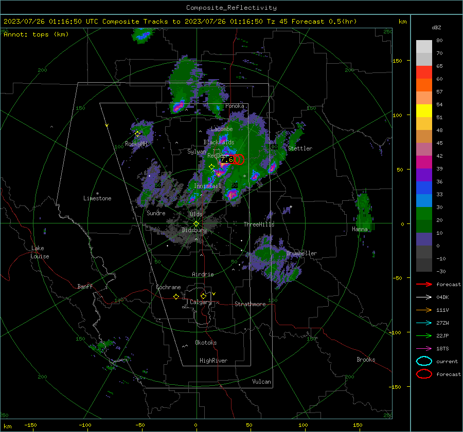
Task: Click the Airdrie map label
Action: (x=203, y=274)
